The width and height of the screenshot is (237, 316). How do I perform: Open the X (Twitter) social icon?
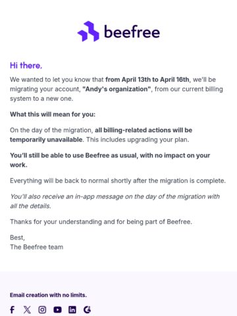tap(27, 309)
